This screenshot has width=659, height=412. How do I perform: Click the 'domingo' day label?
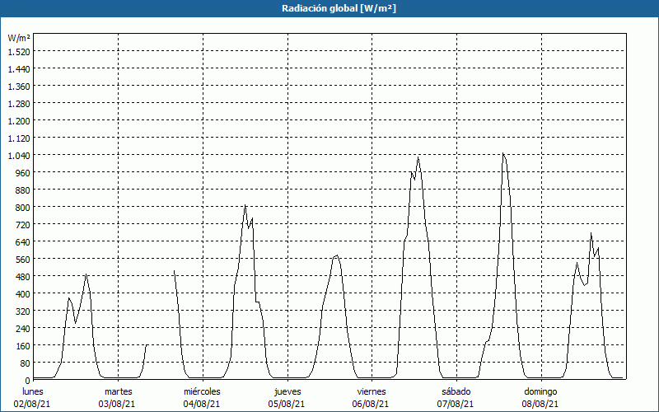(540, 391)
